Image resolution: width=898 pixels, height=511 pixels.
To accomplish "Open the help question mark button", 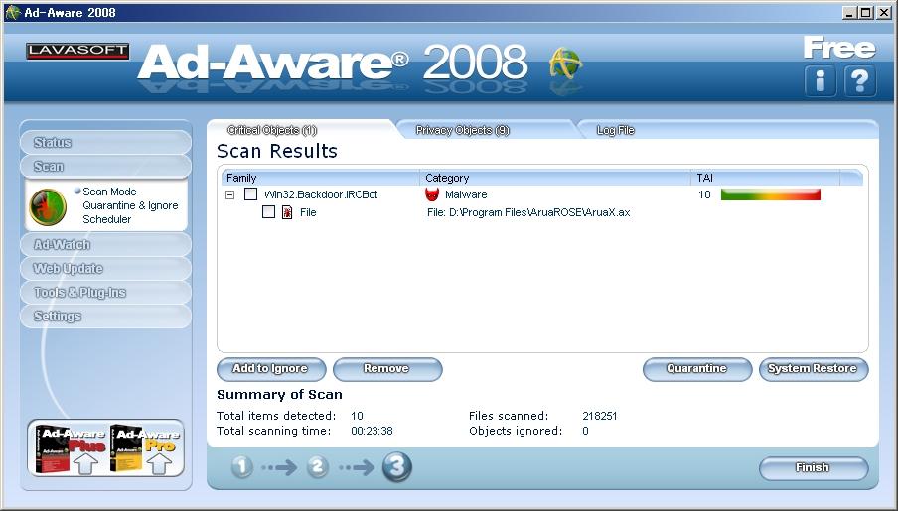I will 859,80.
